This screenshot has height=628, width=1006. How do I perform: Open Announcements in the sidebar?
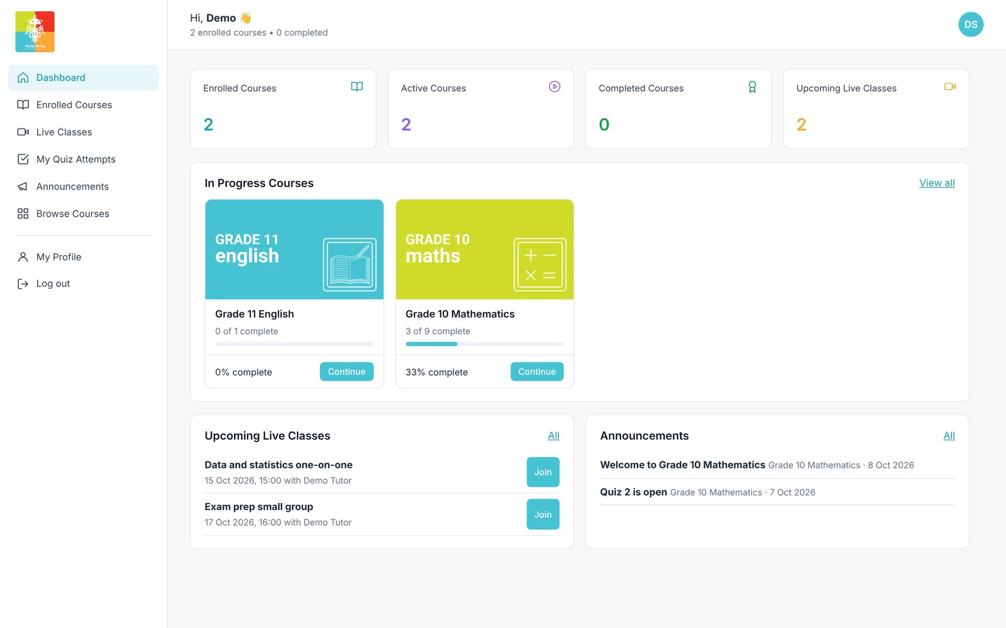(84, 187)
